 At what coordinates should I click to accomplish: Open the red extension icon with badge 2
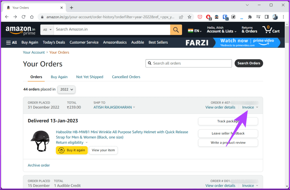click(x=208, y=17)
